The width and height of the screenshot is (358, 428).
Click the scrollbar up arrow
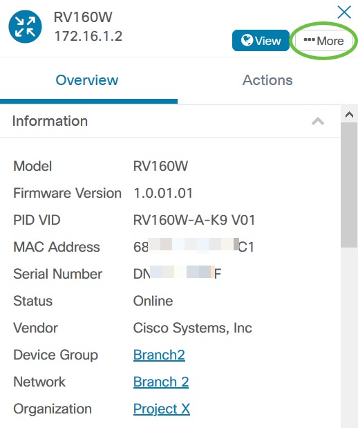click(349, 114)
